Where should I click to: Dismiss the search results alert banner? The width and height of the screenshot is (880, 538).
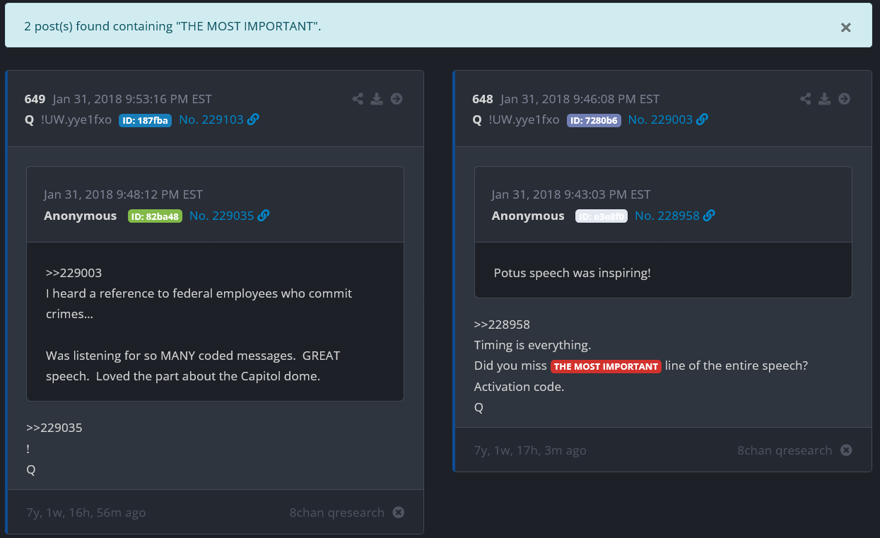tap(845, 28)
